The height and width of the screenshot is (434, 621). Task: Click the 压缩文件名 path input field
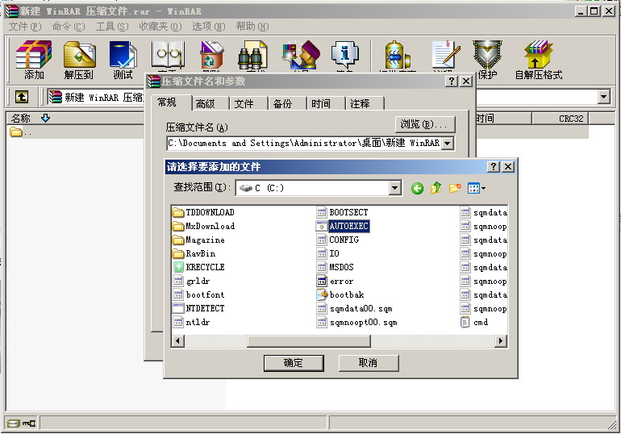click(x=304, y=144)
